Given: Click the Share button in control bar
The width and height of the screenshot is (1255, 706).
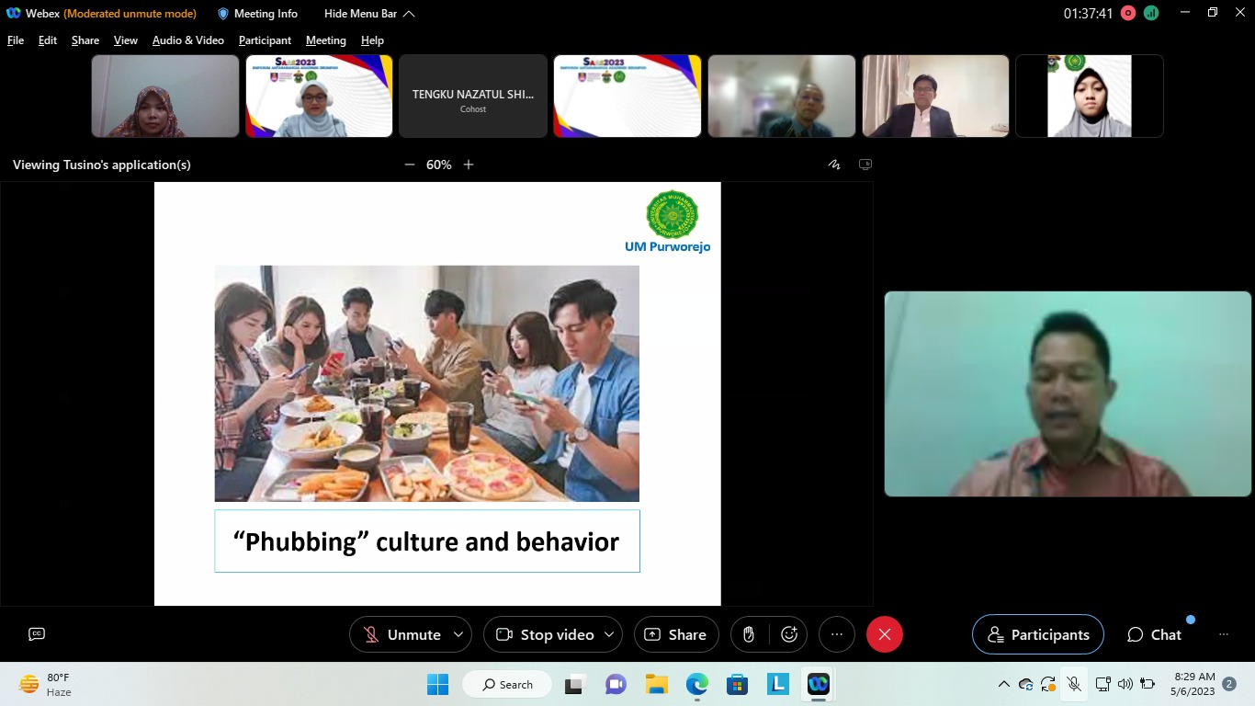Looking at the screenshot, I should point(676,634).
